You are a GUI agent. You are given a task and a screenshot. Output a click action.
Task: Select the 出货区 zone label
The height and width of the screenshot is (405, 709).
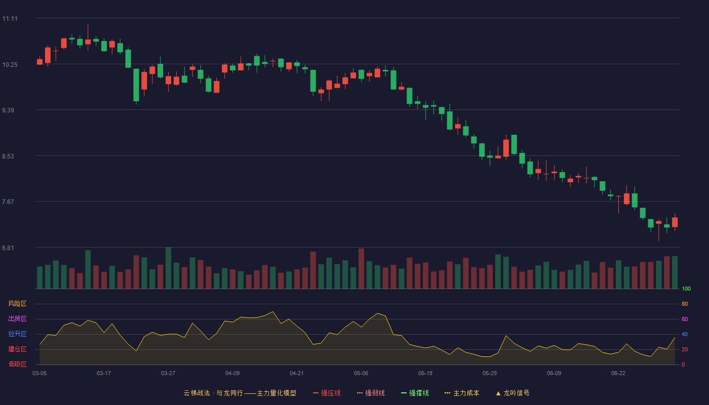(18, 319)
